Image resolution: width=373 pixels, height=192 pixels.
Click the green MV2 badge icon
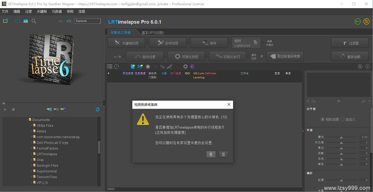click(357, 22)
